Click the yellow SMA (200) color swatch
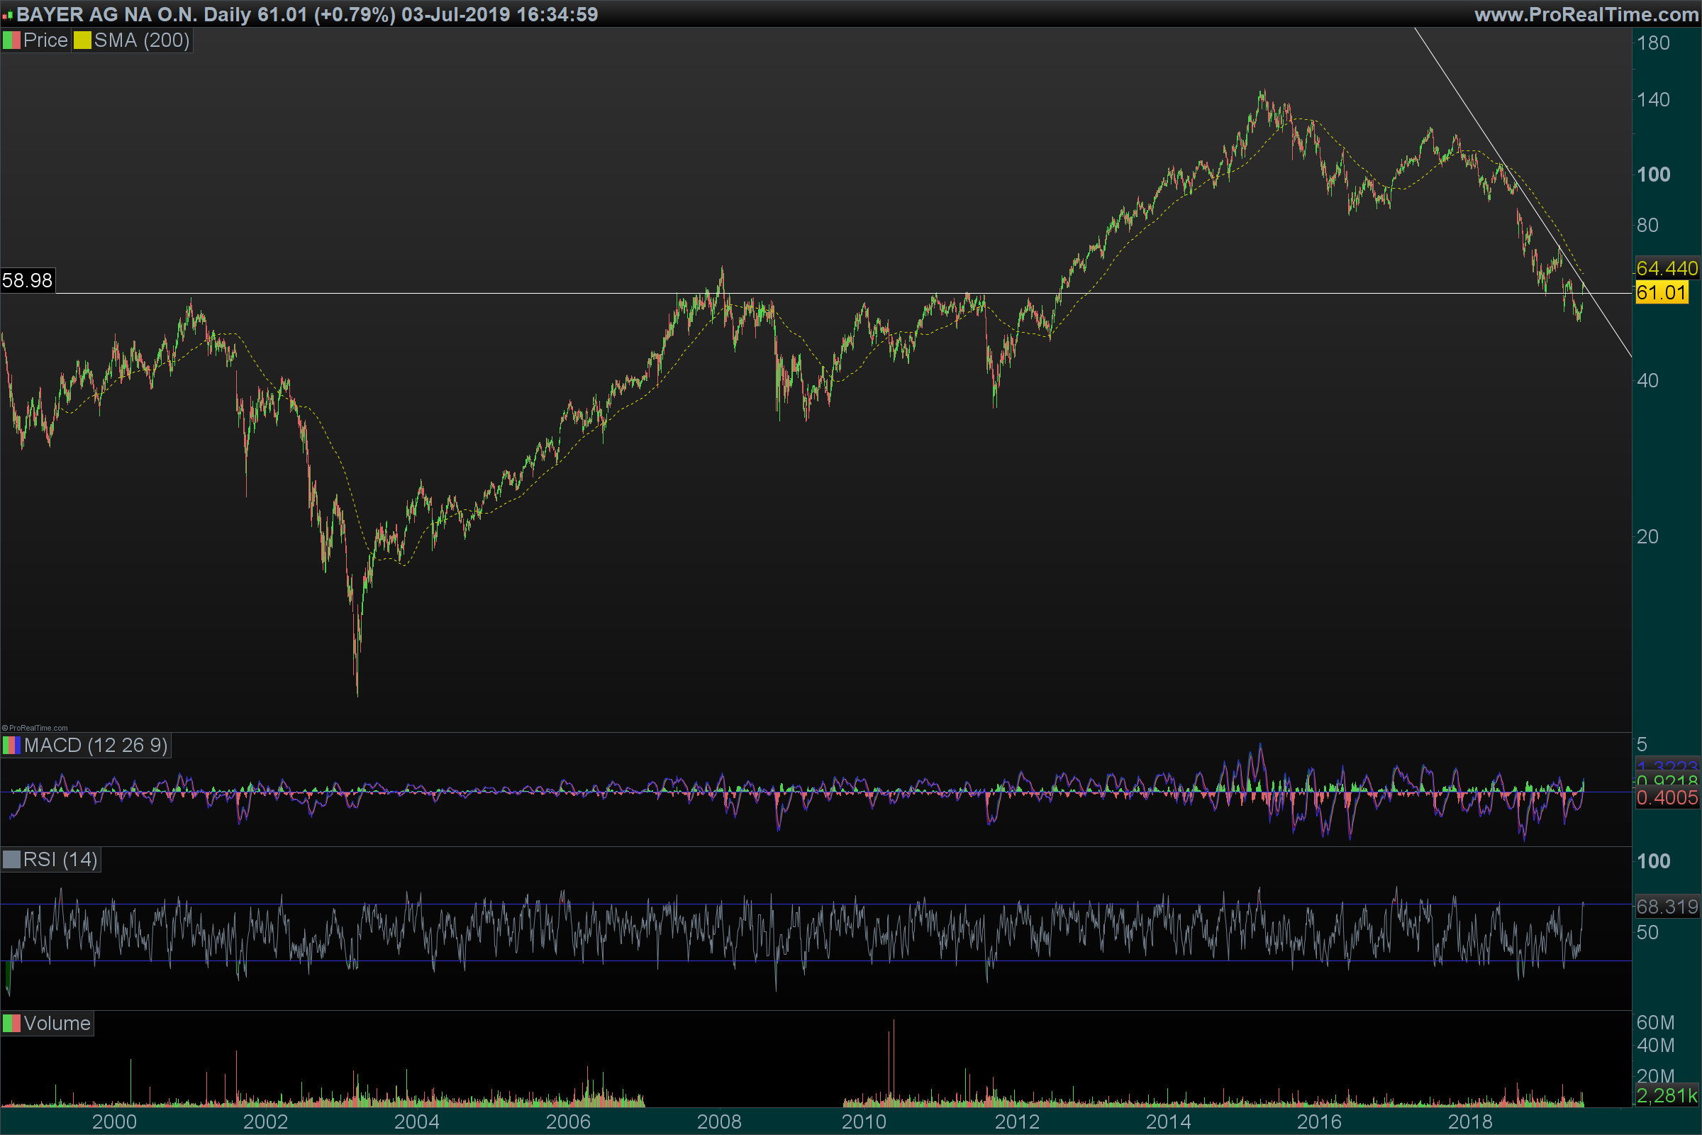The image size is (1702, 1135). 82,40
